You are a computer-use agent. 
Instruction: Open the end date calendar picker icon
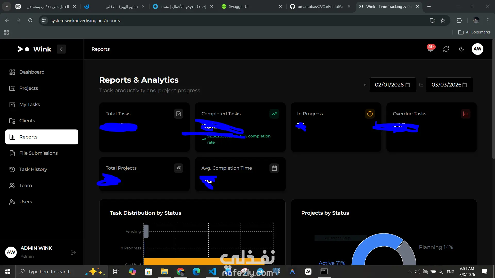pos(465,85)
